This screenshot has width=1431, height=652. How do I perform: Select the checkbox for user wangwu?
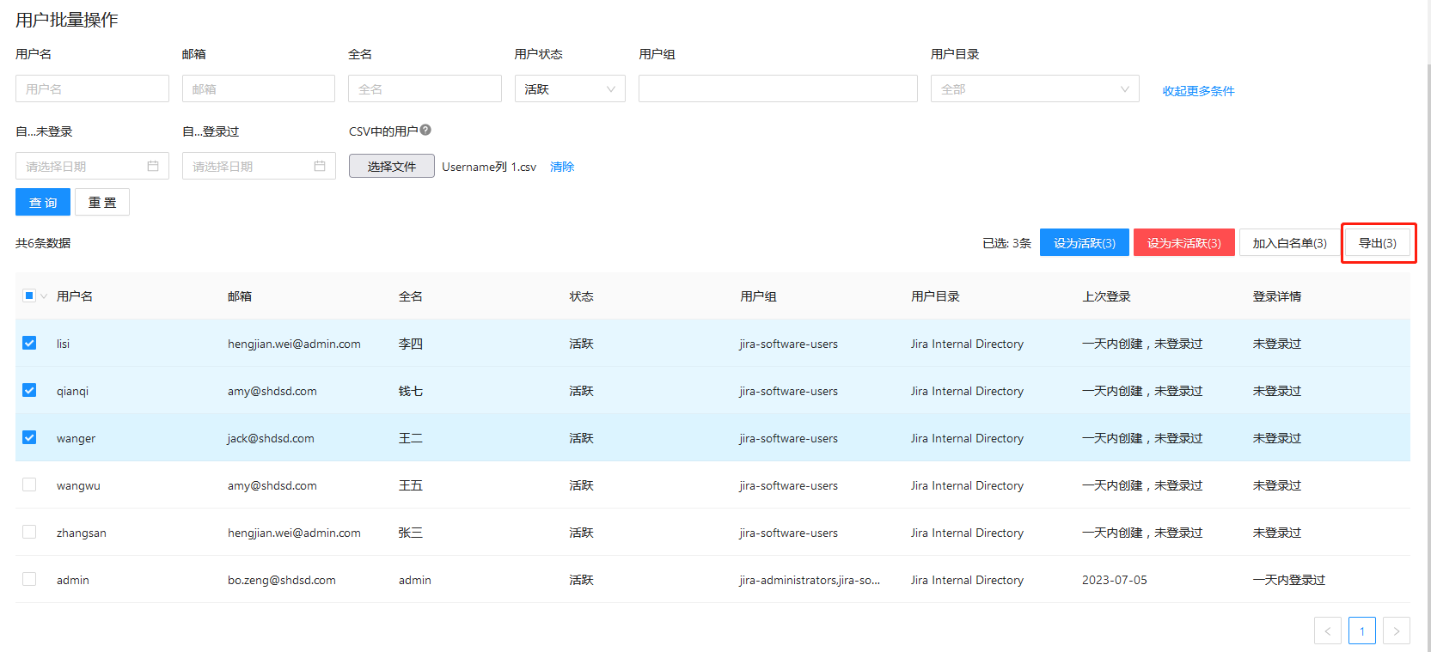[x=29, y=484]
